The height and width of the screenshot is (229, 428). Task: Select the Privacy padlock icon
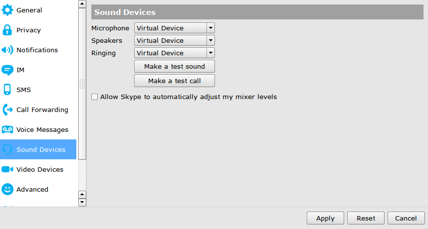point(7,30)
